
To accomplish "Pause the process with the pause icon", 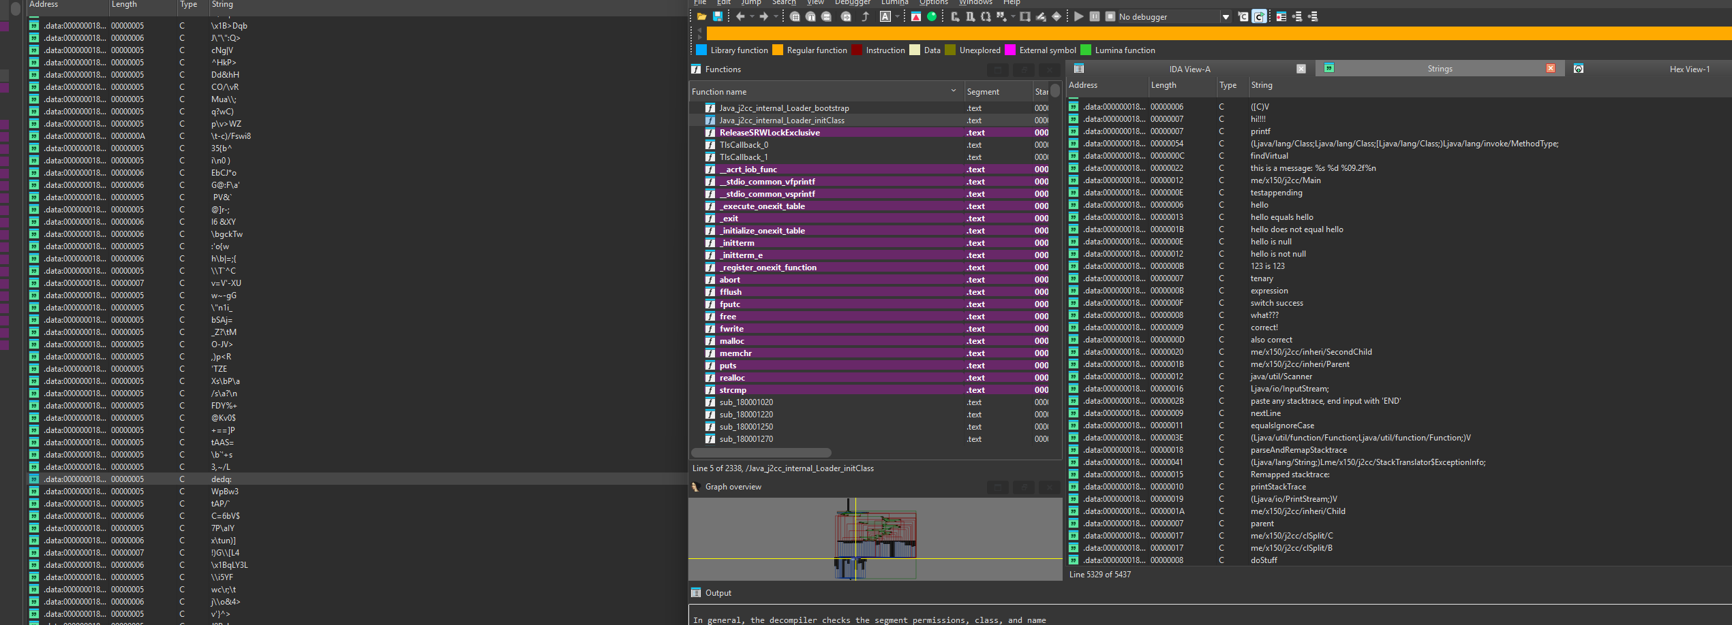I will (x=1094, y=17).
